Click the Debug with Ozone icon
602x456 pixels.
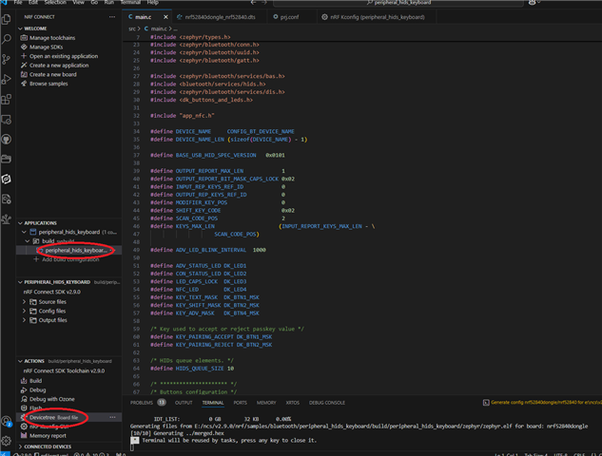(24, 399)
